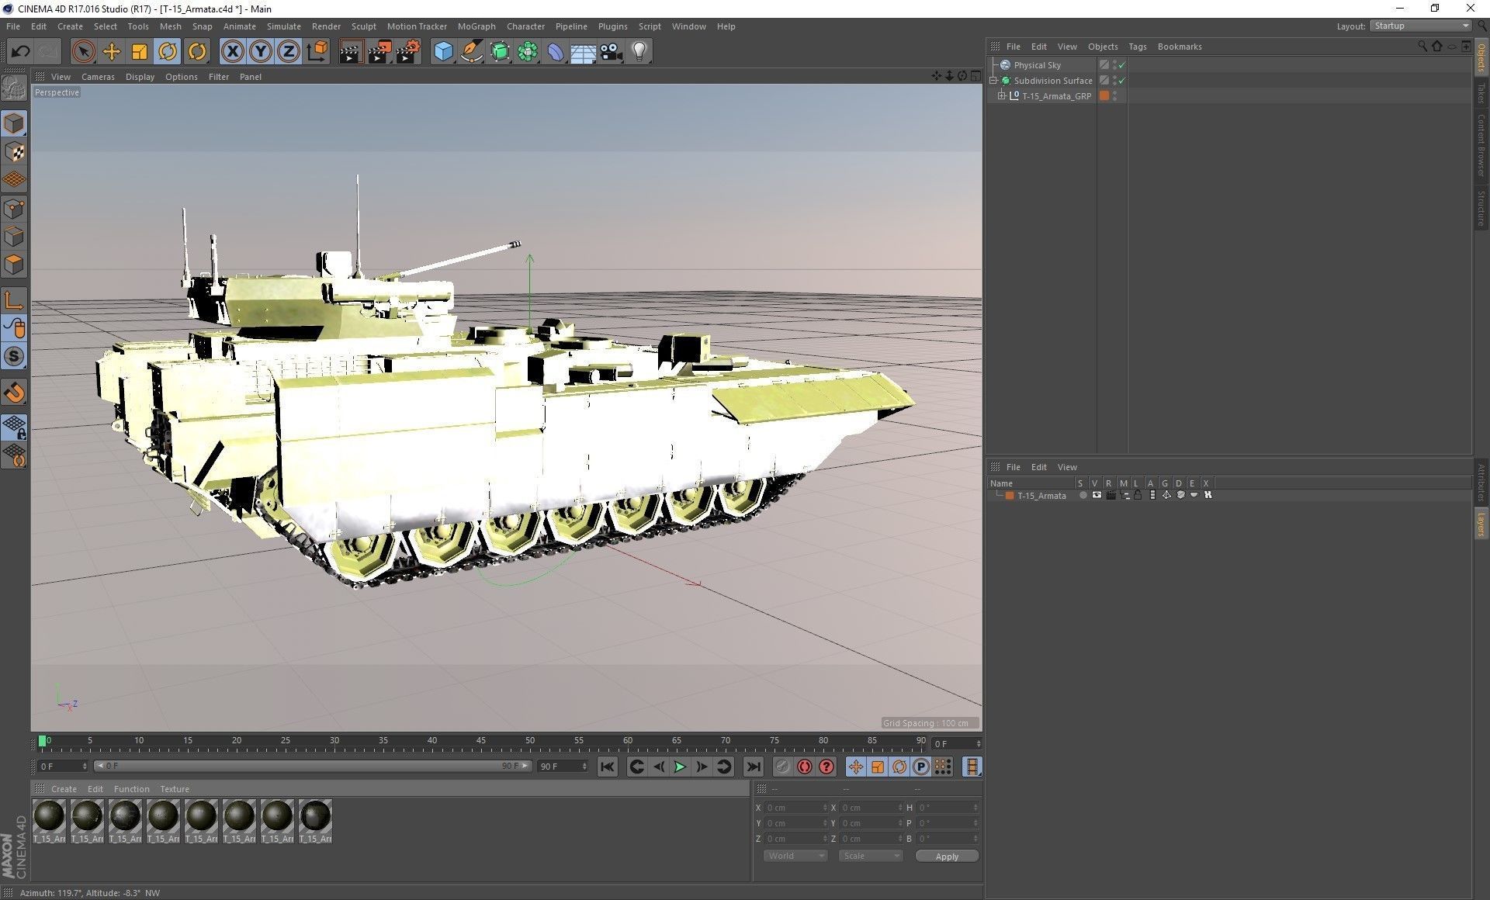Click the Undo arrow icon
Viewport: 1490px width, 900px height.
tap(21, 52)
